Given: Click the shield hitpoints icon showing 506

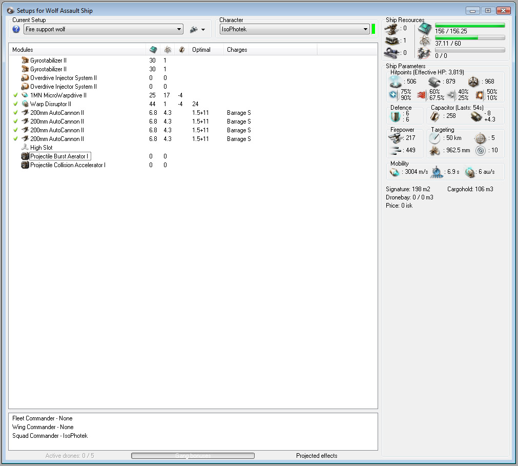Looking at the screenshot, I should click(x=395, y=82).
